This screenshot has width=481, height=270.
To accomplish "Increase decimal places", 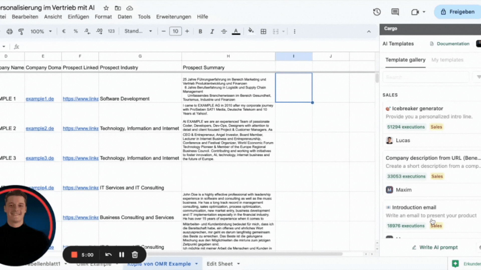I will 99,31.
